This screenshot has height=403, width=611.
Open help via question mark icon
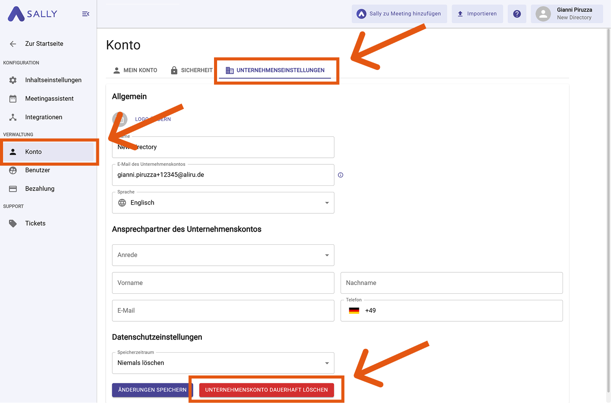[517, 14]
